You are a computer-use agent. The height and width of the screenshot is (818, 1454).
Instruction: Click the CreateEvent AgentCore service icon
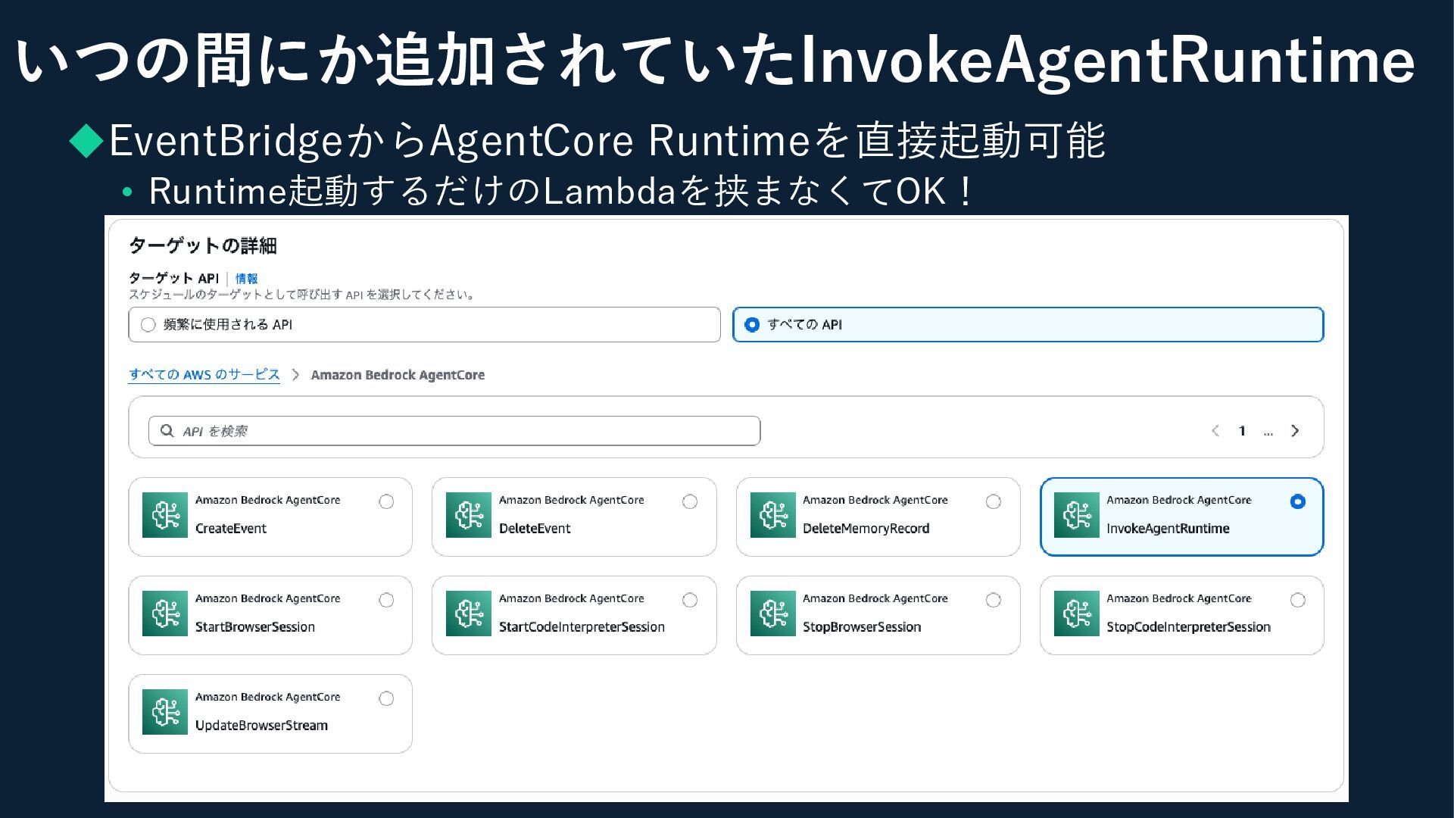coord(164,515)
